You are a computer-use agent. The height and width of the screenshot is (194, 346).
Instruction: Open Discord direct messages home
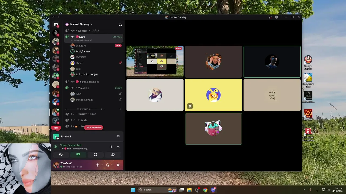[x=56, y=25]
